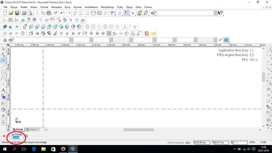Image resolution: width=272 pixels, height=153 pixels.
Task: Click the Print icon in toolbar
Action: (x=24, y=13)
